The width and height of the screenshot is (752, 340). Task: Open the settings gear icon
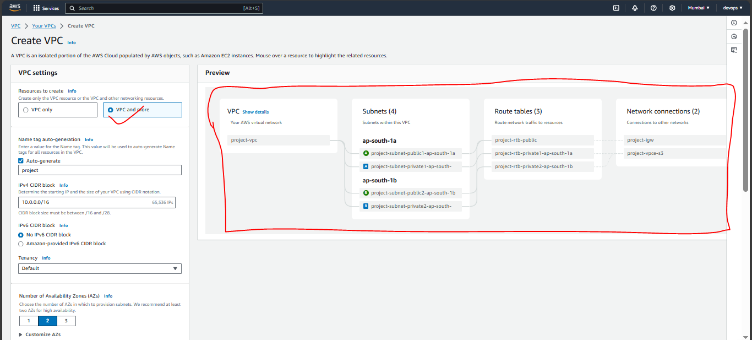[x=672, y=8]
